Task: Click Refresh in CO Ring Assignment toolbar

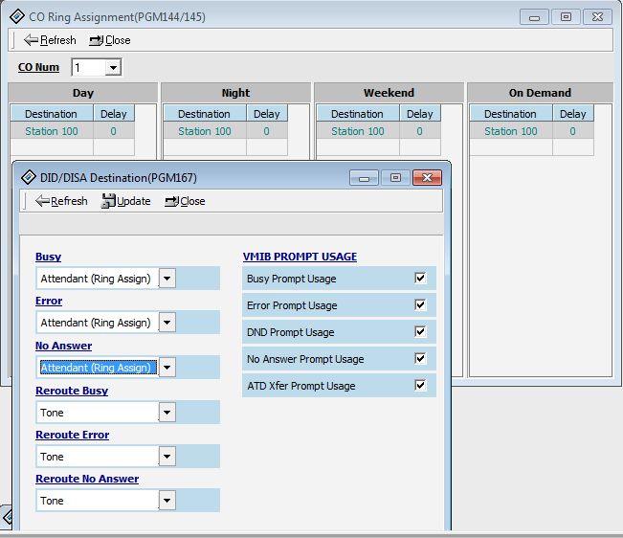Action: tap(50, 40)
